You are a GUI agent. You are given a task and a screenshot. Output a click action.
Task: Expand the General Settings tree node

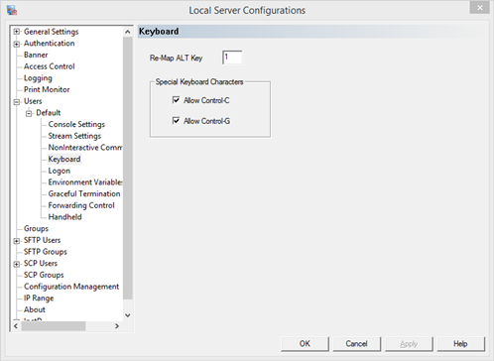tap(17, 32)
